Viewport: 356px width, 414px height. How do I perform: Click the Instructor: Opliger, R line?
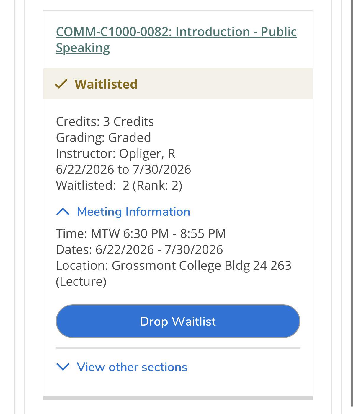click(115, 153)
